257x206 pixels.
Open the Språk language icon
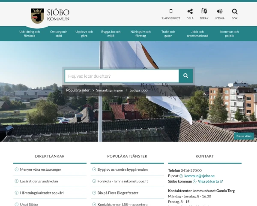[204, 12]
